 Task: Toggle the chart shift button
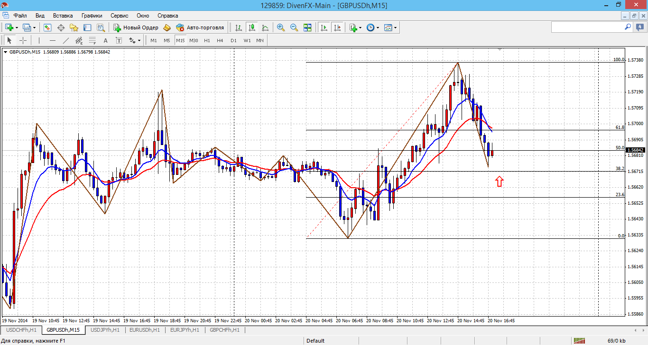(x=337, y=27)
